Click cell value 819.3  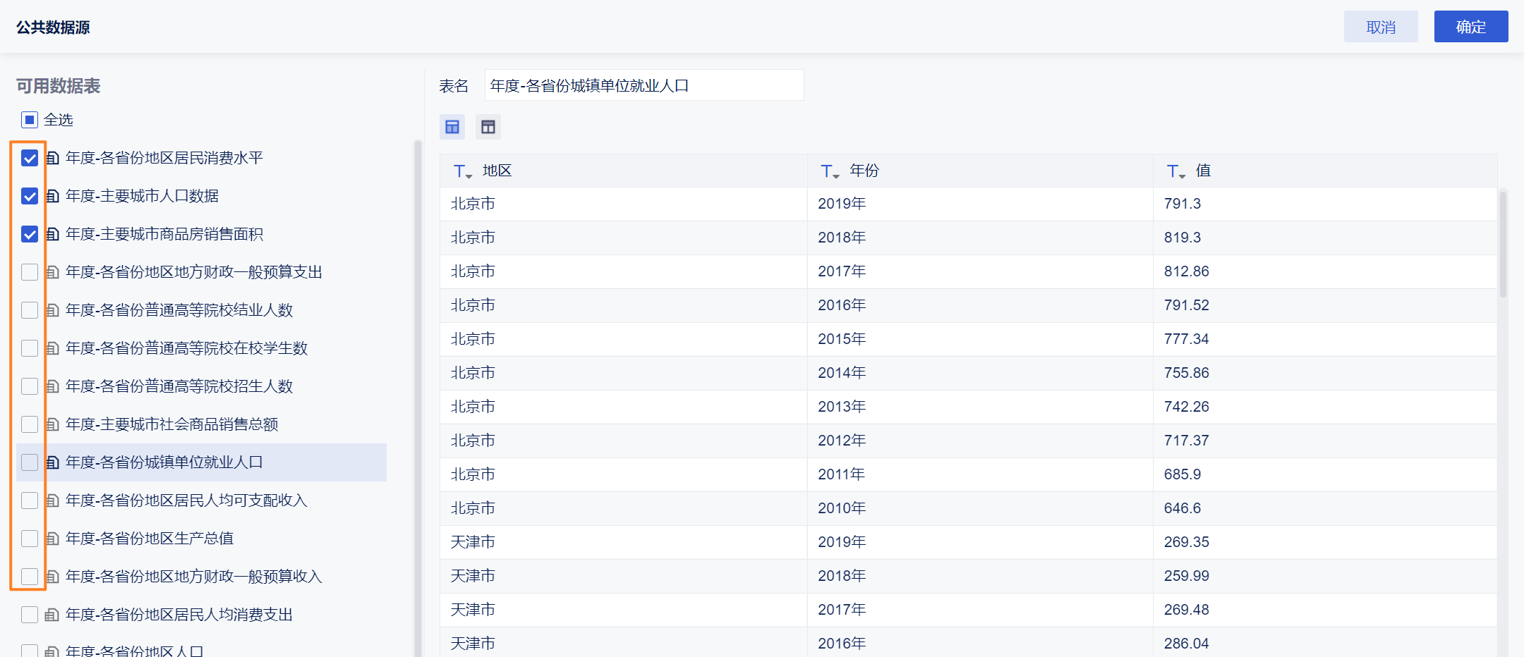click(1183, 238)
